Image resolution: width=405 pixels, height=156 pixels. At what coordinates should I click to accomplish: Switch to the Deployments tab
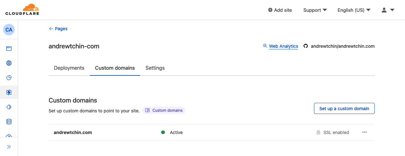(x=69, y=68)
